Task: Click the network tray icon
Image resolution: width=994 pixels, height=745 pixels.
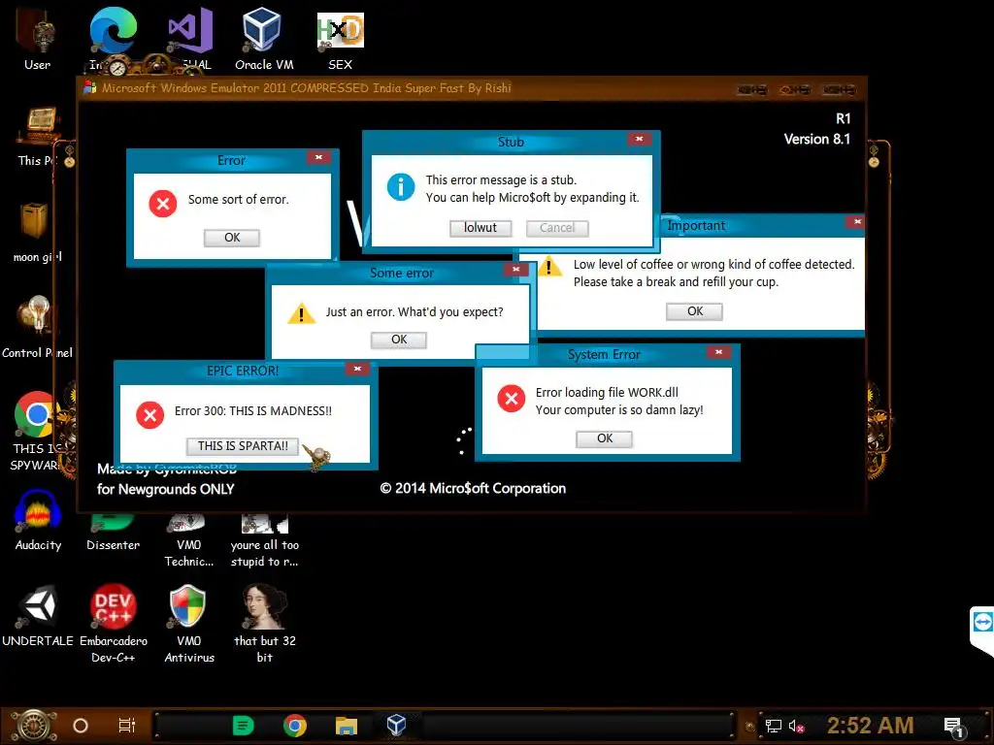Action: (773, 726)
